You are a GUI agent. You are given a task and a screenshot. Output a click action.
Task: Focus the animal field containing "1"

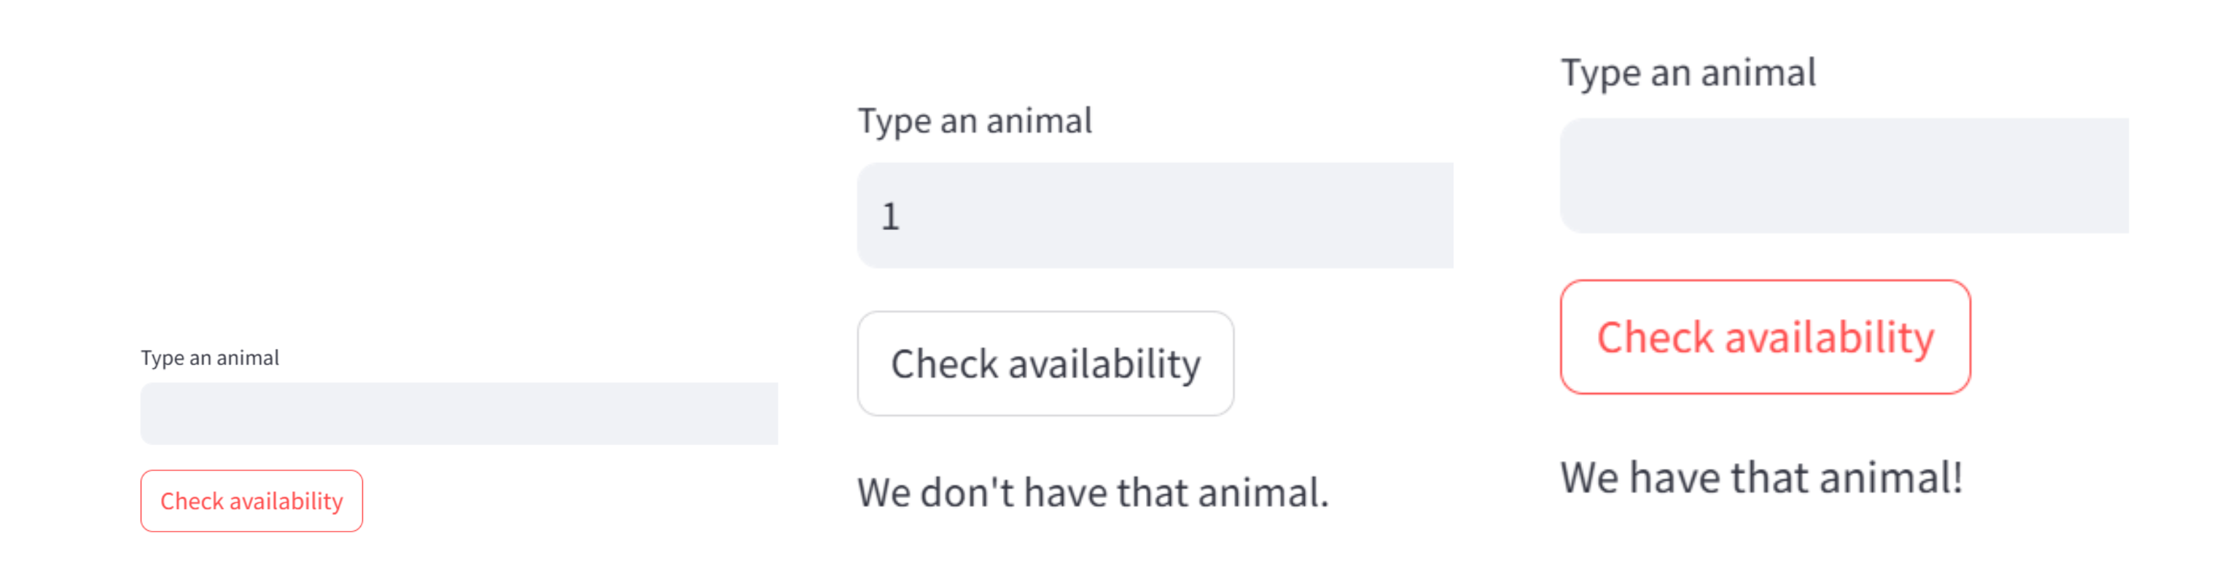tap(1154, 216)
